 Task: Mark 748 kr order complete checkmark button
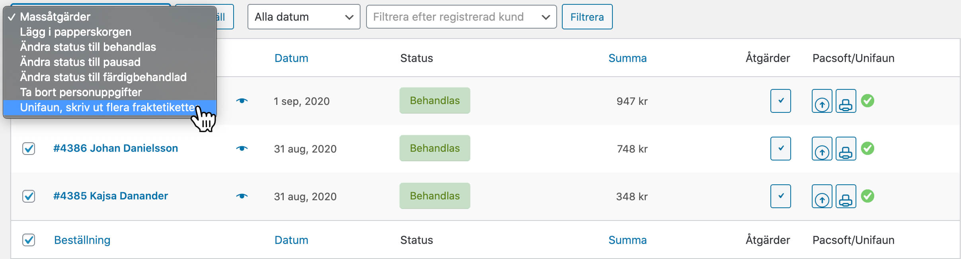click(x=780, y=149)
